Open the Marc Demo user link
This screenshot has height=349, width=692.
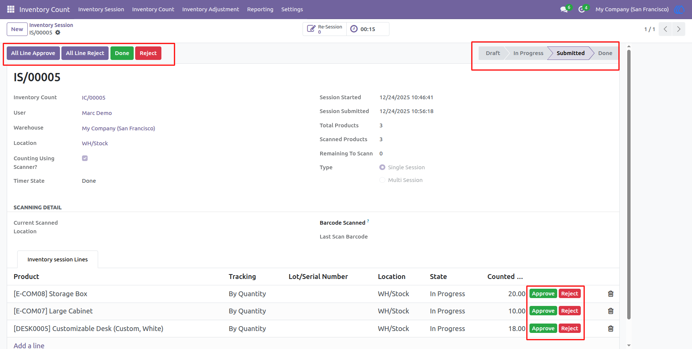97,113
